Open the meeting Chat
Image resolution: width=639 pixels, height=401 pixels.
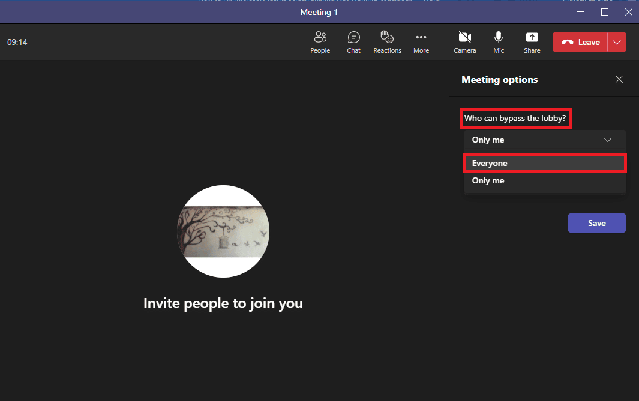click(353, 42)
